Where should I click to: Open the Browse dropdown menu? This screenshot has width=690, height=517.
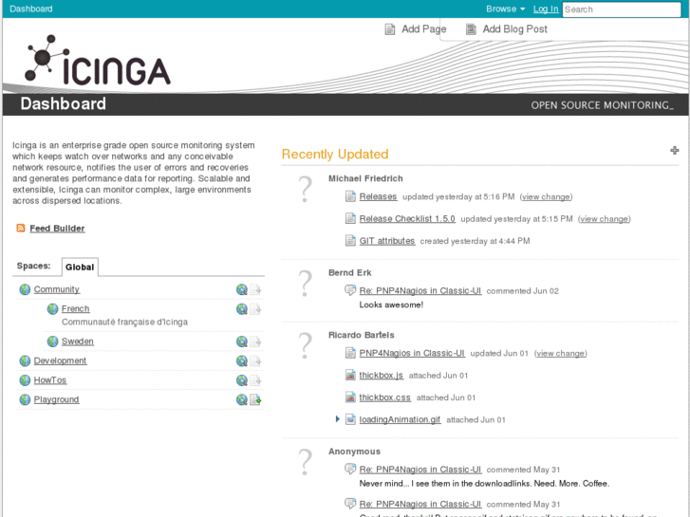(505, 9)
